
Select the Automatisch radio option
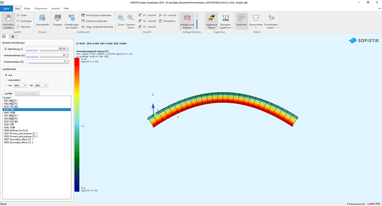[x=6, y=80]
